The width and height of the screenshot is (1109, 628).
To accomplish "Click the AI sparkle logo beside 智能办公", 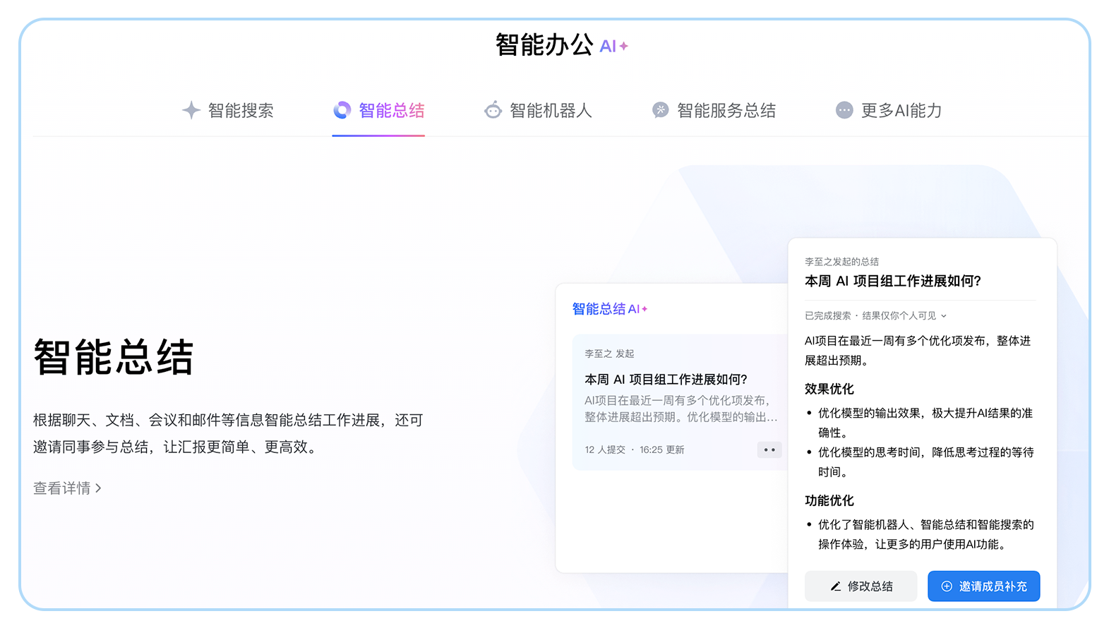I will click(x=613, y=47).
